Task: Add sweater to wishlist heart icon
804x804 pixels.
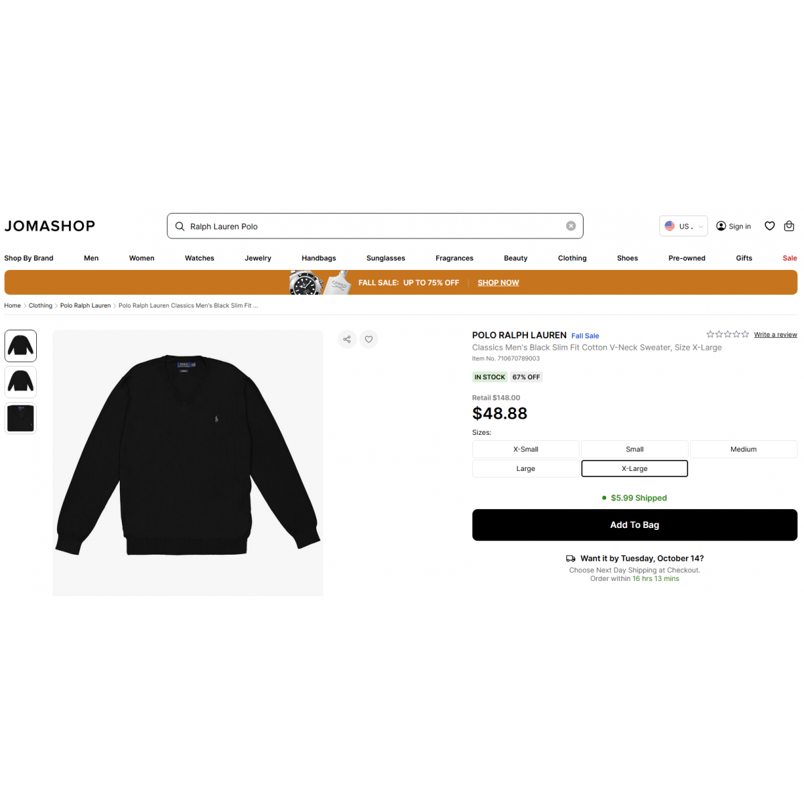Action: coord(368,339)
